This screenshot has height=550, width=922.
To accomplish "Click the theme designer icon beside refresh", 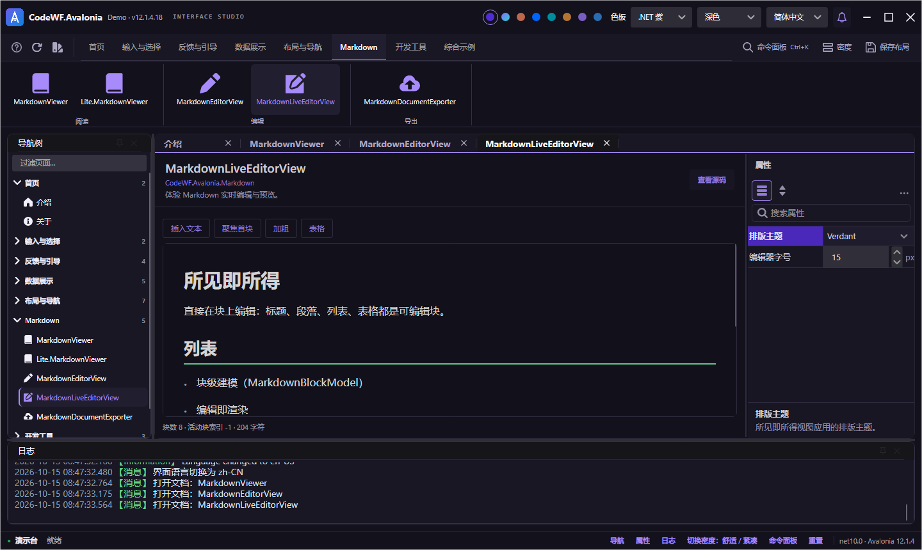I will pyautogui.click(x=58, y=47).
